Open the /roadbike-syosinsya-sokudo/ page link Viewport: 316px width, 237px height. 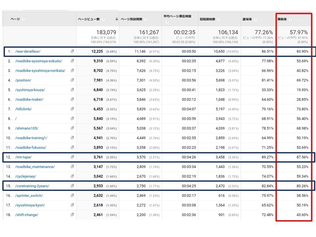[39, 61]
